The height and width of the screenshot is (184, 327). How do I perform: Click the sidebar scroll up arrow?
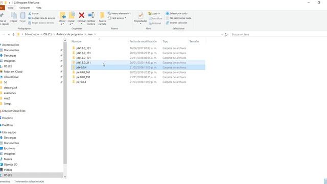(x=65, y=40)
